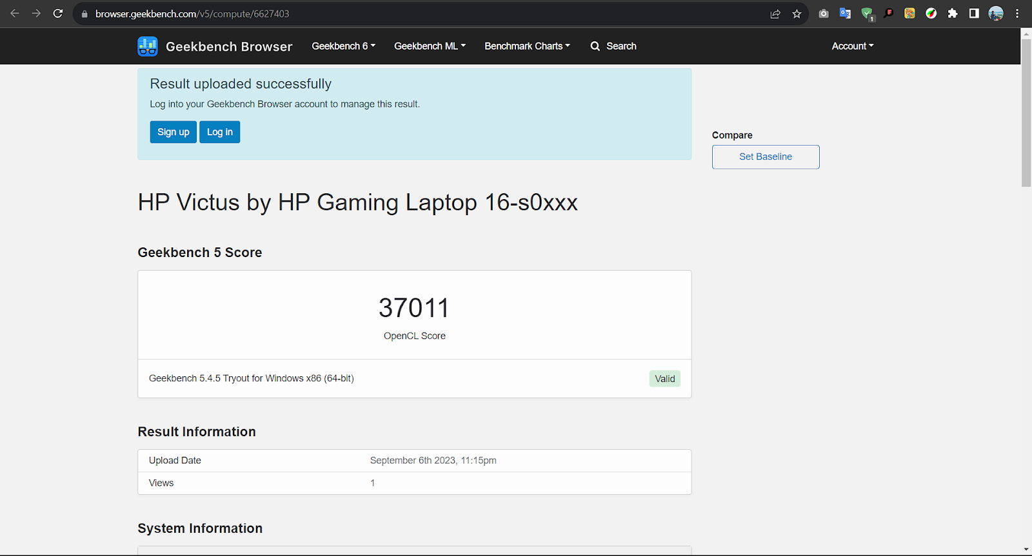1032x556 pixels.
Task: Reload the Geekbench result page
Action: [58, 14]
